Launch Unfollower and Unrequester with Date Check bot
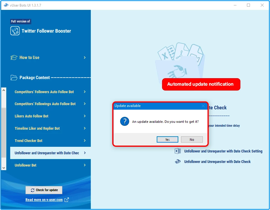Screen dimensions: 270x210 [x=217, y=162]
